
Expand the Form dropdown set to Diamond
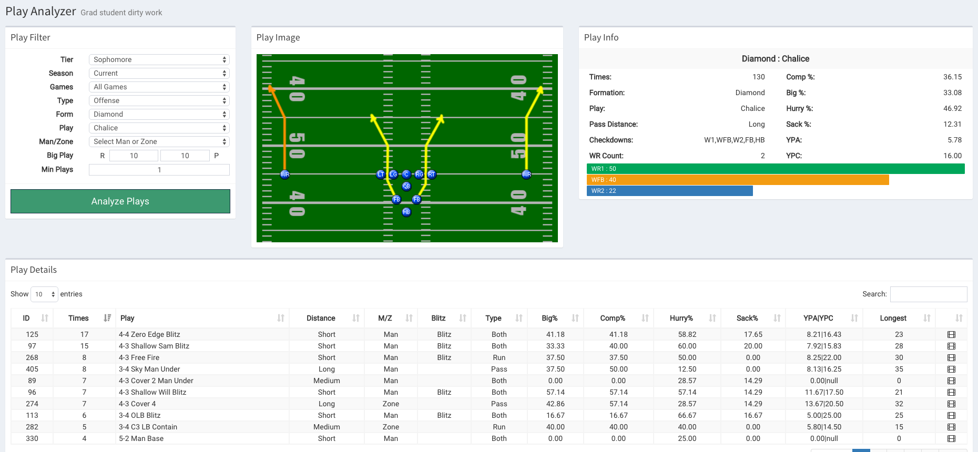pos(159,115)
